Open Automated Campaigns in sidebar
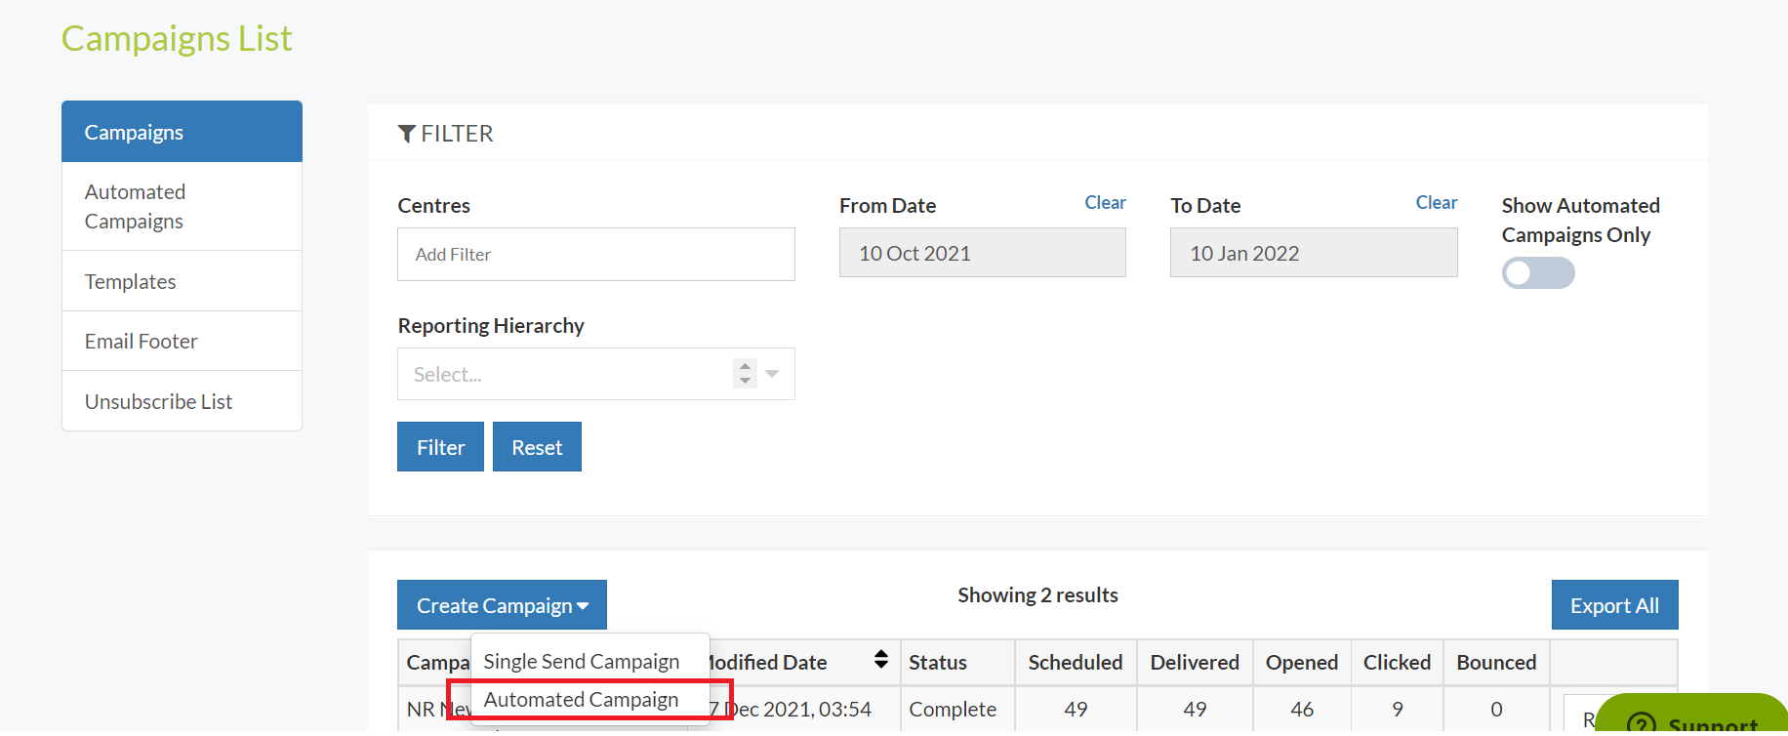 click(x=182, y=207)
